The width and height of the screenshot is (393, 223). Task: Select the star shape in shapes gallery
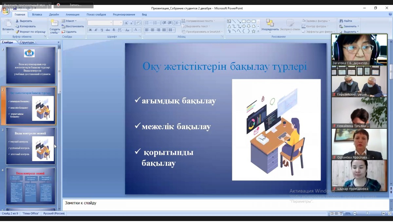(253, 31)
